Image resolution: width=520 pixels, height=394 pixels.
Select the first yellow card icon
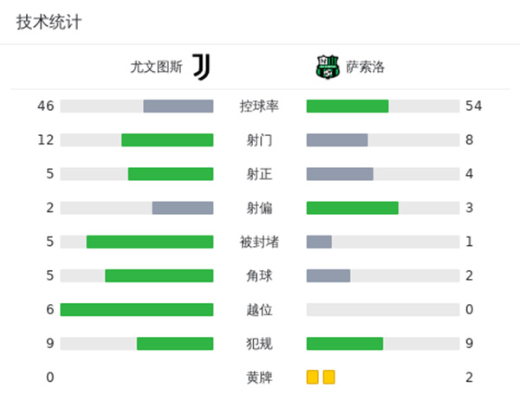[x=312, y=377]
